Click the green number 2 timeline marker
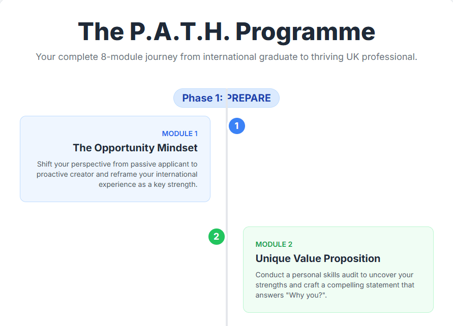This screenshot has height=326, width=453. (217, 236)
